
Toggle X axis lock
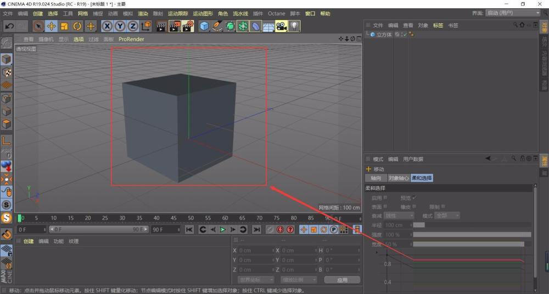[107, 26]
